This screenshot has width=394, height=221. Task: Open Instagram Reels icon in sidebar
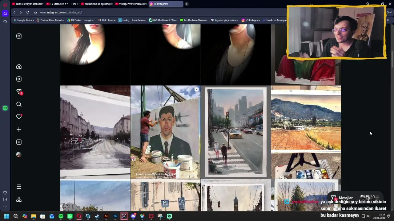tap(19, 79)
